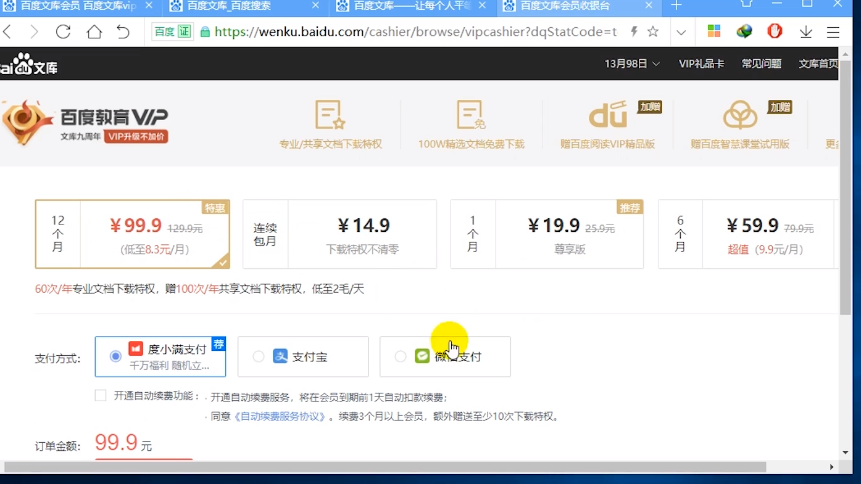861x484 pixels.
Task: Click the globe extension icon in toolbar
Action: pyautogui.click(x=744, y=31)
